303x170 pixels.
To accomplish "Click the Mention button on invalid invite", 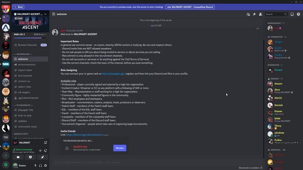I will pyautogui.click(x=120, y=148).
